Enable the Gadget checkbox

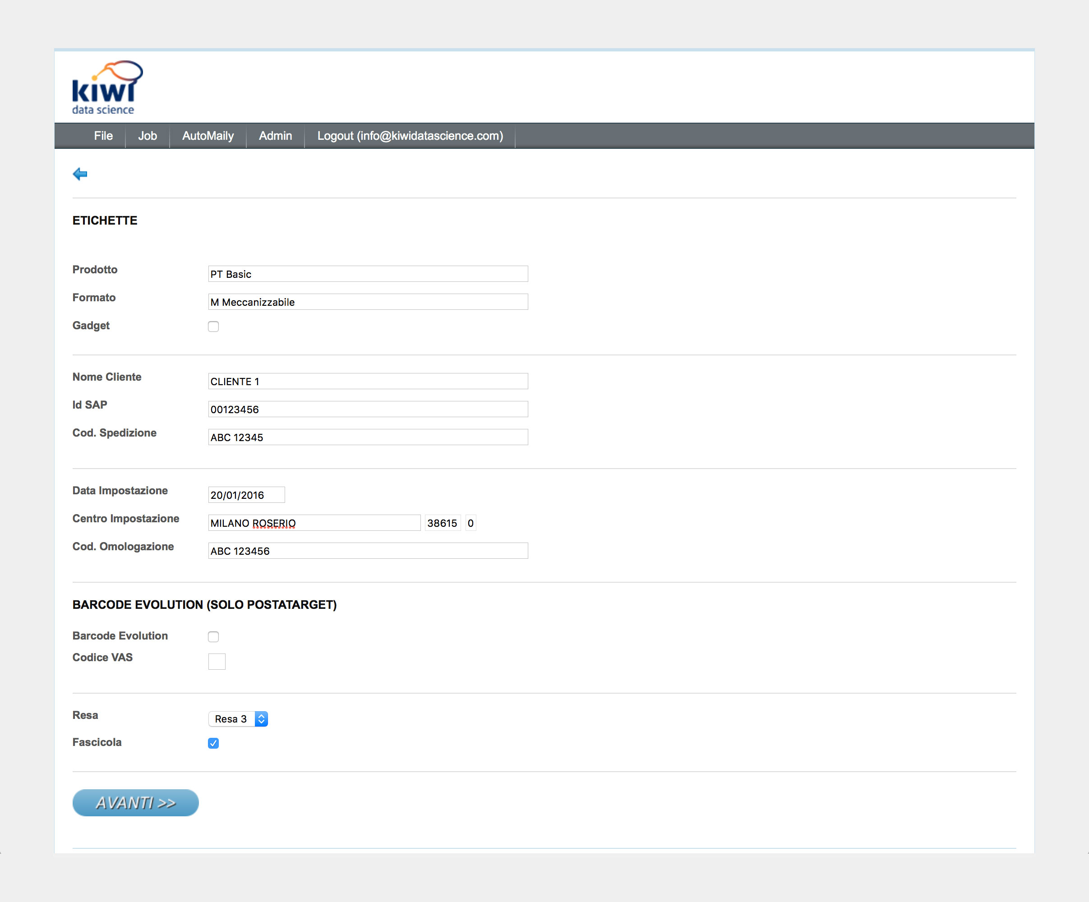point(213,327)
